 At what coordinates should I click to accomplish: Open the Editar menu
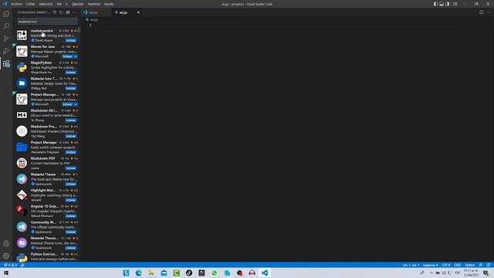30,4
